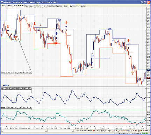151x135 pixels.
Task: Expand the USD/CHF symbol dropdown in toolbar
Action: coord(79,130)
